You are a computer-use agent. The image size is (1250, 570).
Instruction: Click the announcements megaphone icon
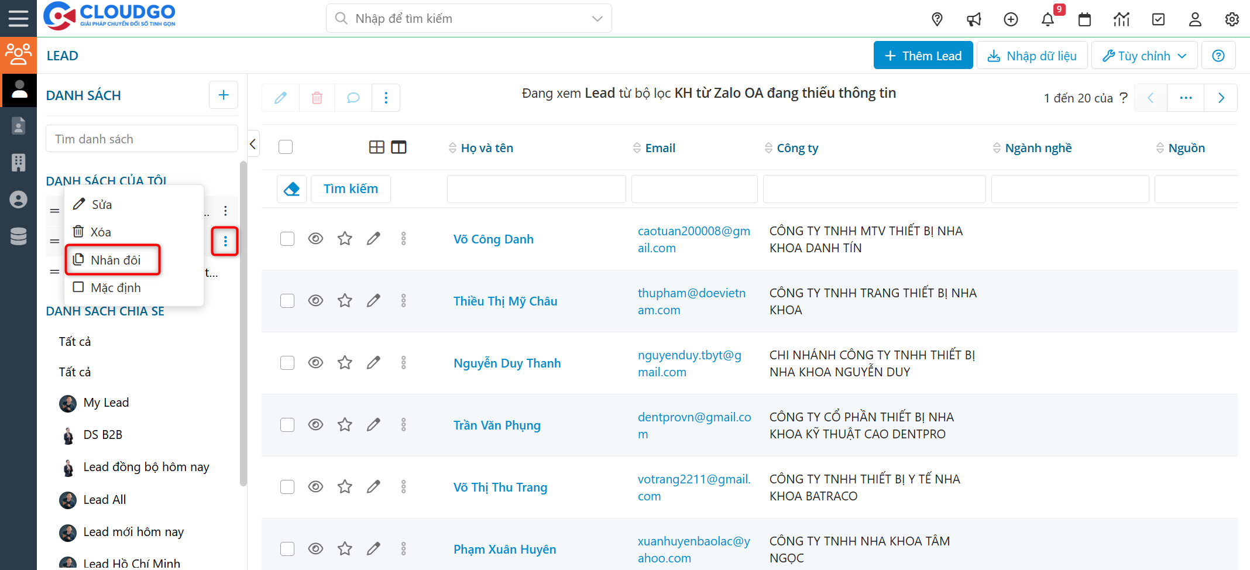tap(974, 19)
